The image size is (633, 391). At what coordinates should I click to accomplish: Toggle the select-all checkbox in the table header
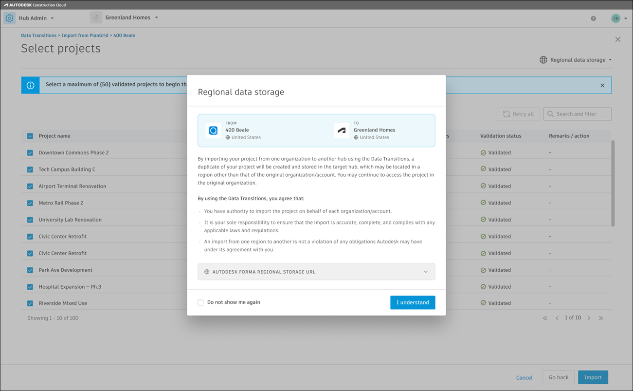click(30, 136)
